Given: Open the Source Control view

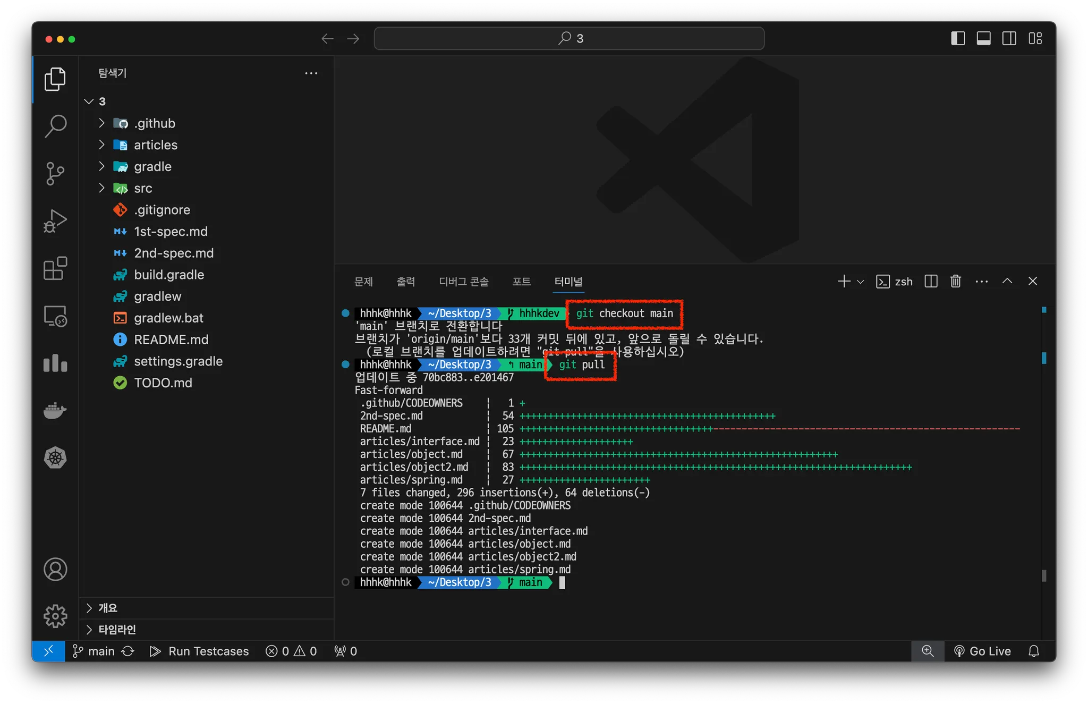Looking at the screenshot, I should (55, 173).
